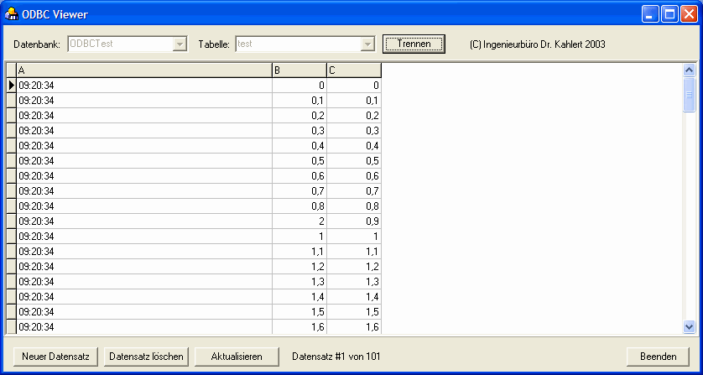The width and height of the screenshot is (703, 375).
Task: Click the Datenbank label
Action: (37, 44)
